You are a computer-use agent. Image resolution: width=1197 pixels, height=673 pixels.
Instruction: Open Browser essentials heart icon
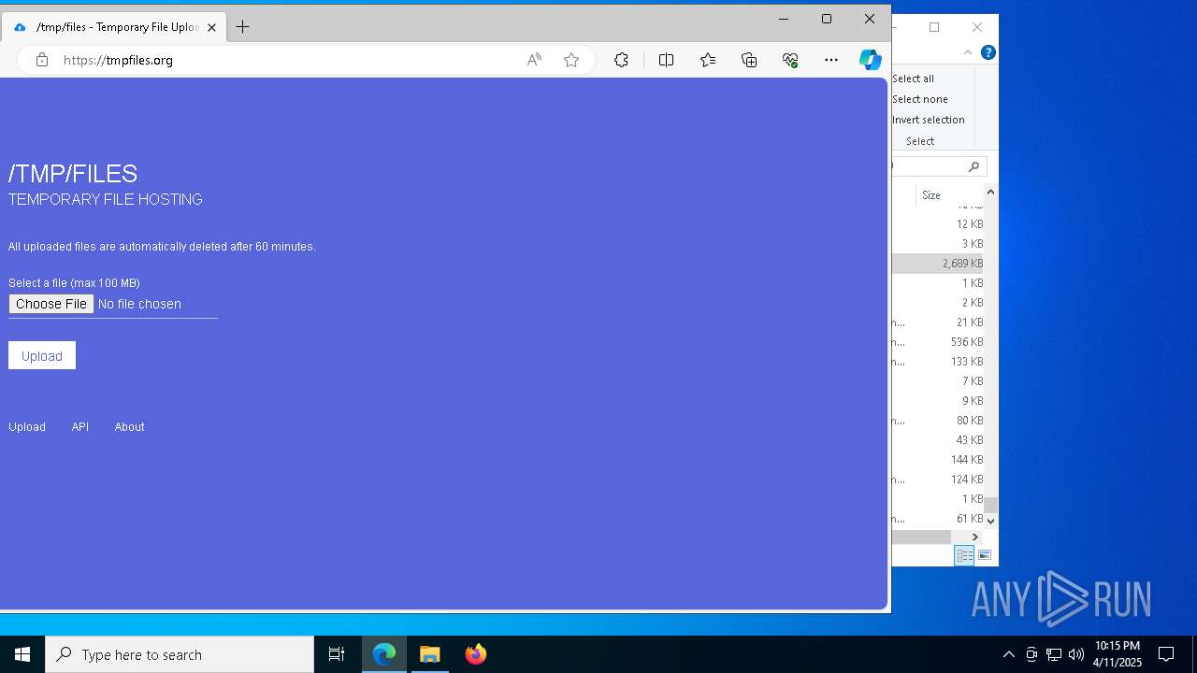pos(790,60)
